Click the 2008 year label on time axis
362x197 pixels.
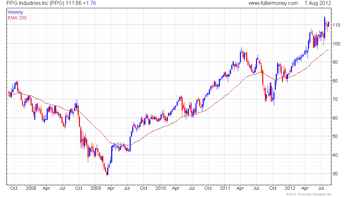pyautogui.click(x=31, y=188)
